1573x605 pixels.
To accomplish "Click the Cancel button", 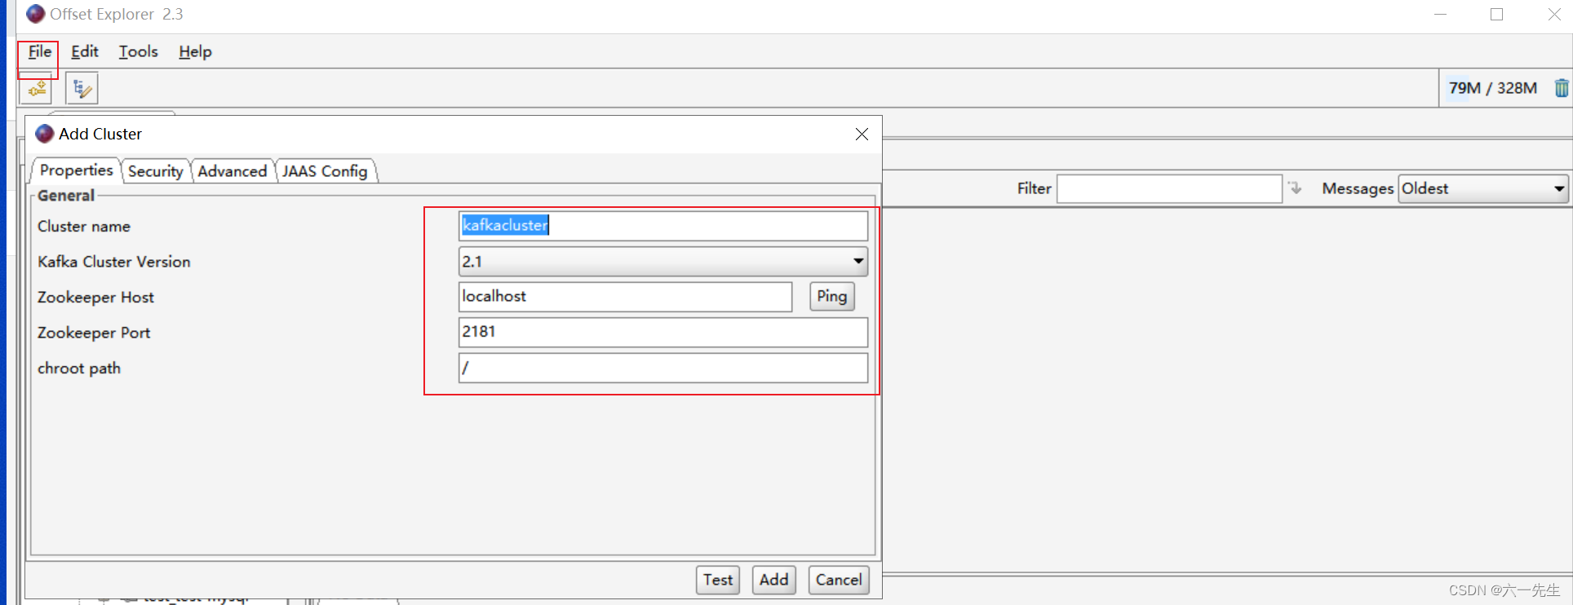I will tap(839, 580).
